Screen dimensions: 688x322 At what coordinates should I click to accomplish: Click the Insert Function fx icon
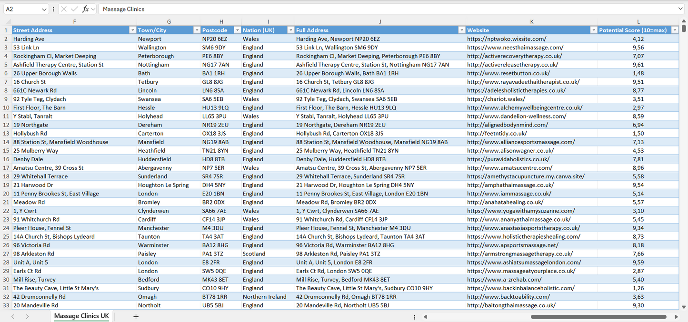click(x=85, y=9)
